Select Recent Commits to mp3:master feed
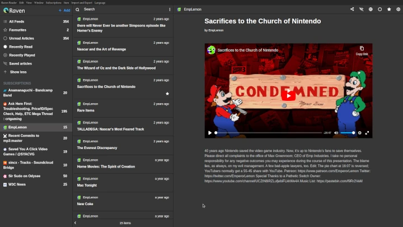This screenshot has width=403, height=227. (x=36, y=138)
